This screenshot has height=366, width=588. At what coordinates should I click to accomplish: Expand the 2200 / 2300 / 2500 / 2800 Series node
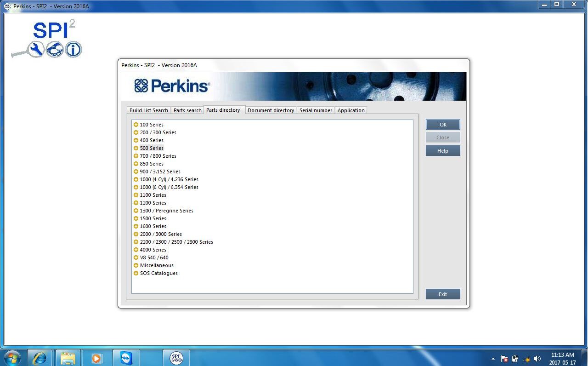(136, 242)
